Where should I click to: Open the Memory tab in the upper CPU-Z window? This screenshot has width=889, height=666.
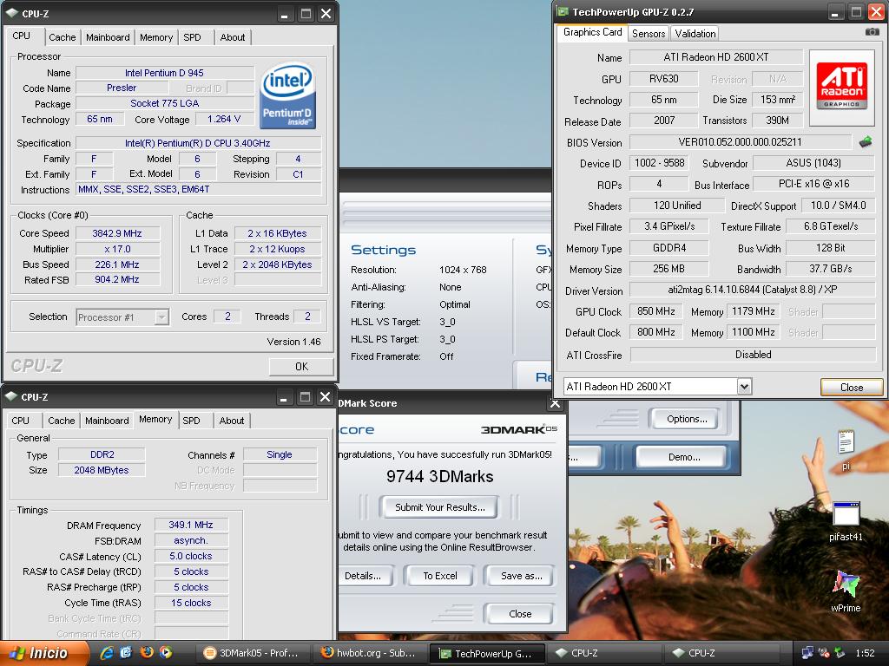click(x=156, y=37)
